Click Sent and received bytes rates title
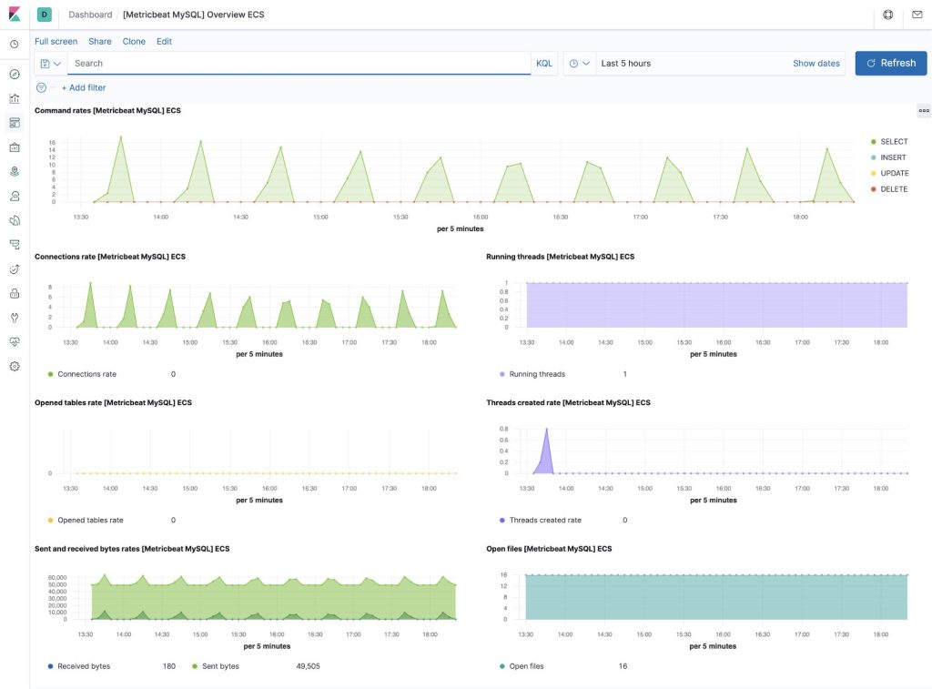The image size is (932, 689). tap(132, 550)
